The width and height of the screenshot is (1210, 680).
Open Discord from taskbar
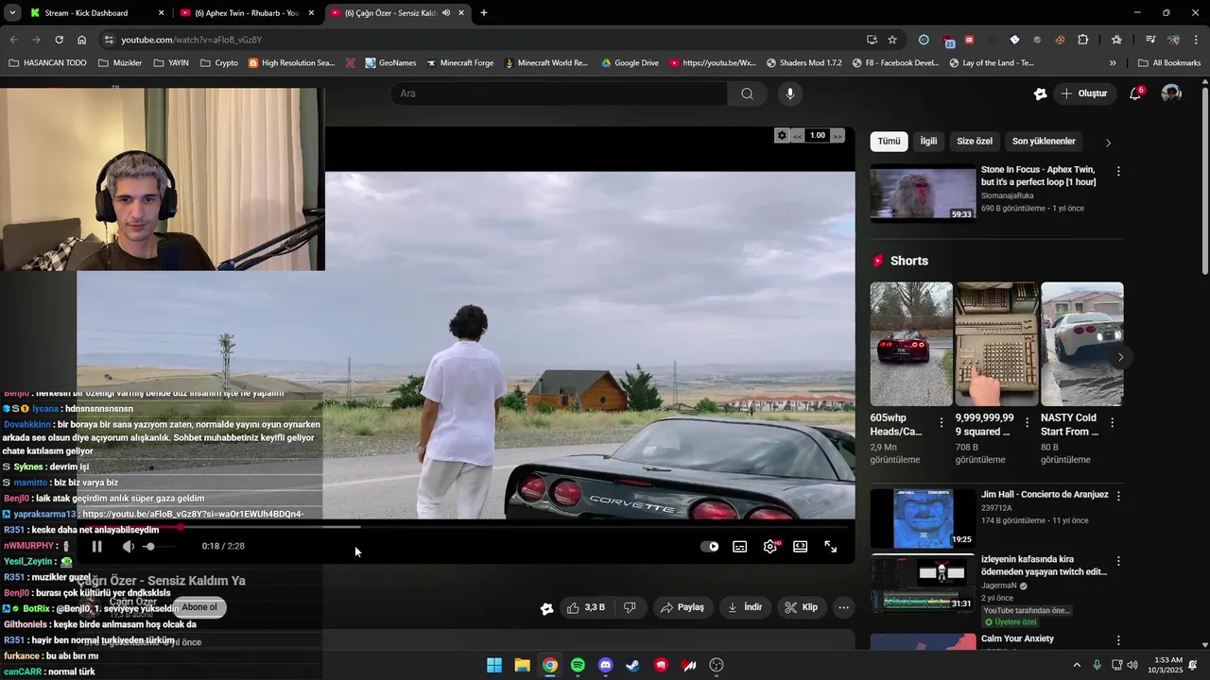click(x=606, y=665)
